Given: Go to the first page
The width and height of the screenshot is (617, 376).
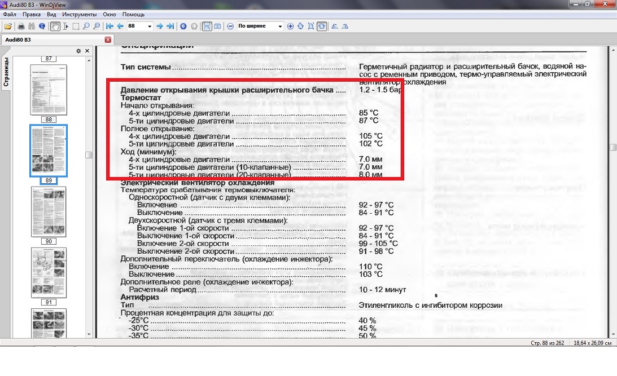Looking at the screenshot, I should click(110, 26).
